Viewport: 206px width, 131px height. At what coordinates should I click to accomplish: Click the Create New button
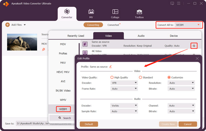click(x=168, y=124)
